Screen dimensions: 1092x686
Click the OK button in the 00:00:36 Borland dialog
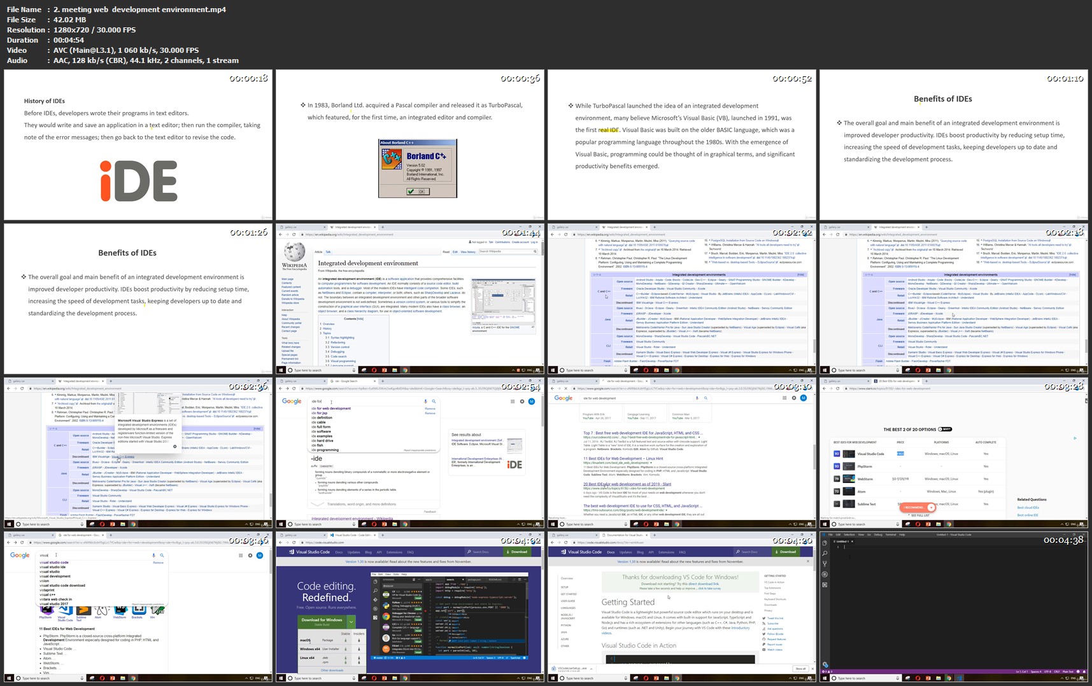tap(418, 191)
